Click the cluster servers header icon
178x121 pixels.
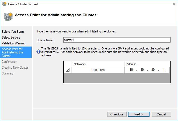(x=8, y=16)
